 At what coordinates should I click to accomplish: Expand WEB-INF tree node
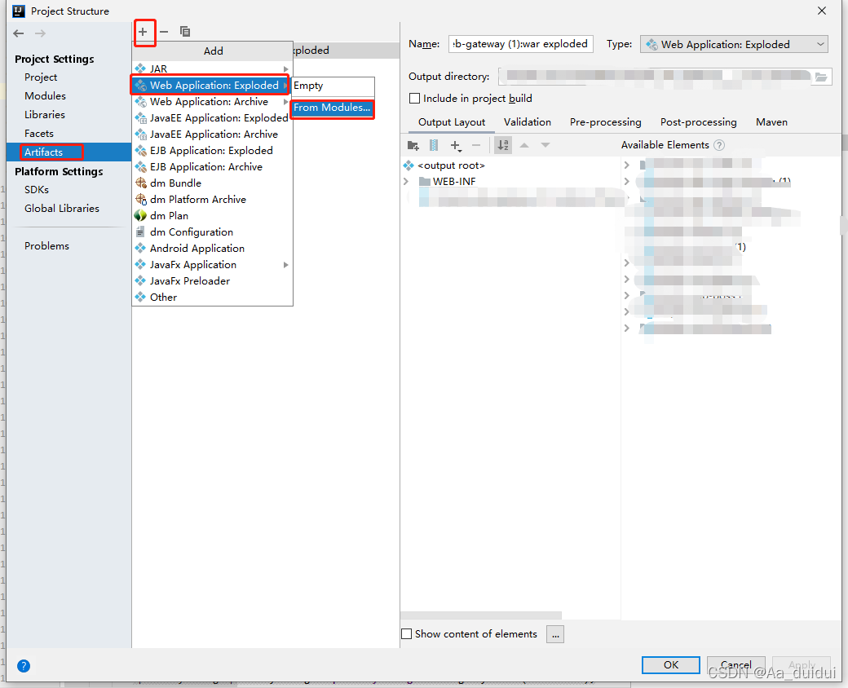[405, 181]
